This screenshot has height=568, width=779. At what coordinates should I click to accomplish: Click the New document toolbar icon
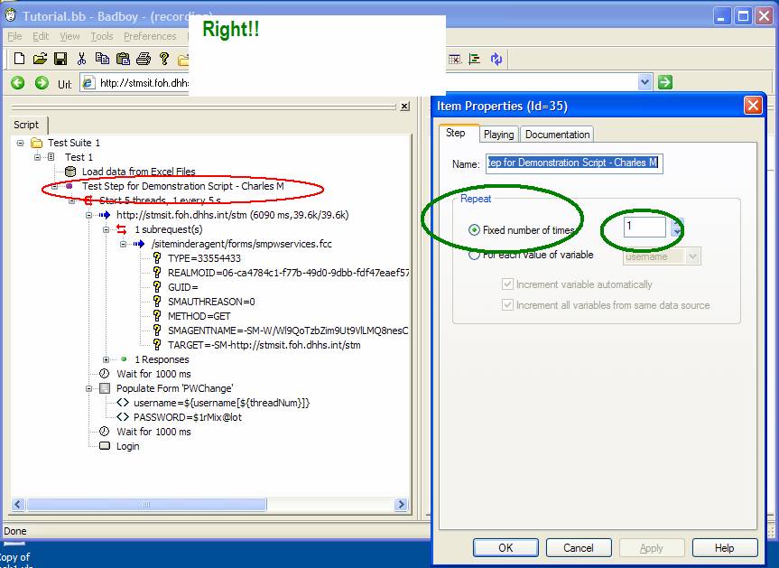[19, 60]
